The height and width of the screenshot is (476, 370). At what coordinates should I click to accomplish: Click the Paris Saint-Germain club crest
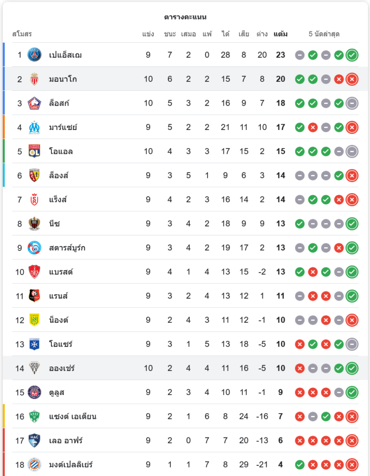(x=34, y=55)
